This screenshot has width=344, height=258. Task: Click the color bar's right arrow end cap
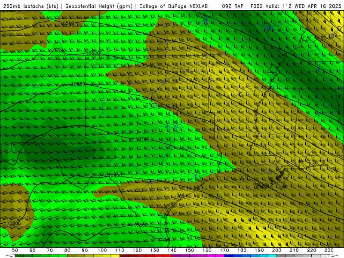click(x=334, y=256)
